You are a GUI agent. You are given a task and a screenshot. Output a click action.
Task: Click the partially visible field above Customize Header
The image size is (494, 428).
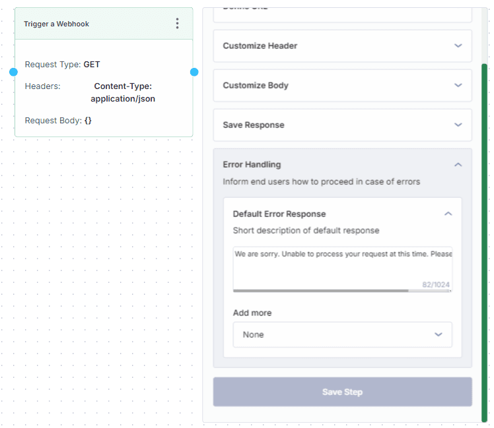(x=342, y=15)
